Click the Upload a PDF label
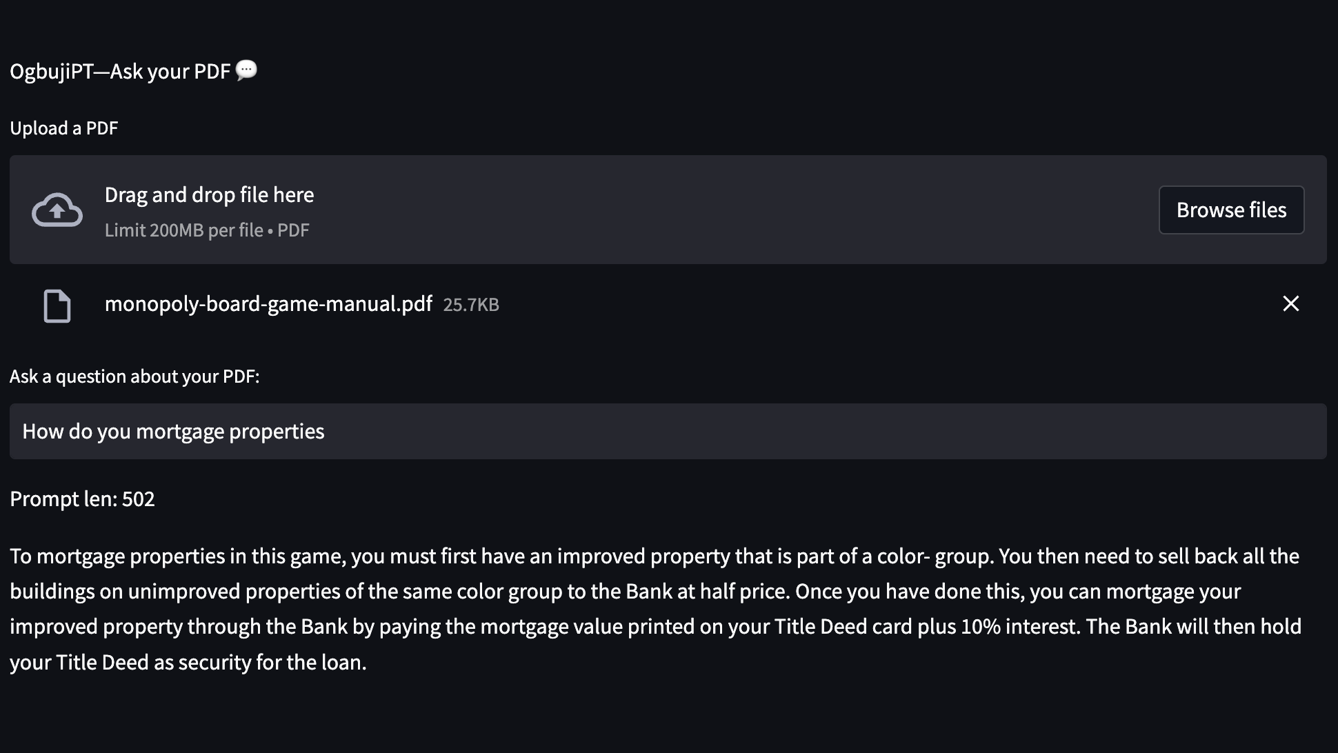The image size is (1338, 753). 64,128
